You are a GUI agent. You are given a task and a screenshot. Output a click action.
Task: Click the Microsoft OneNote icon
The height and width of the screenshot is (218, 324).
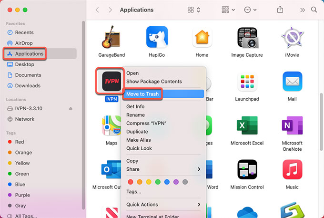(x=292, y=126)
